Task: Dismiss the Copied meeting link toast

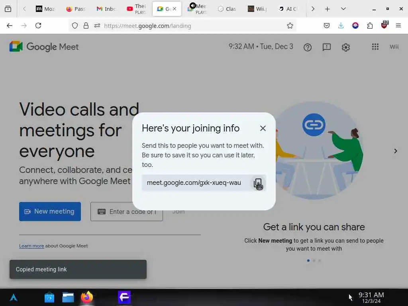Action: (x=78, y=269)
